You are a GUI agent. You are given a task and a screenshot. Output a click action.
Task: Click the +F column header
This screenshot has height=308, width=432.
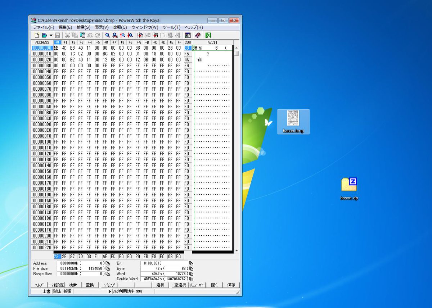179,42
